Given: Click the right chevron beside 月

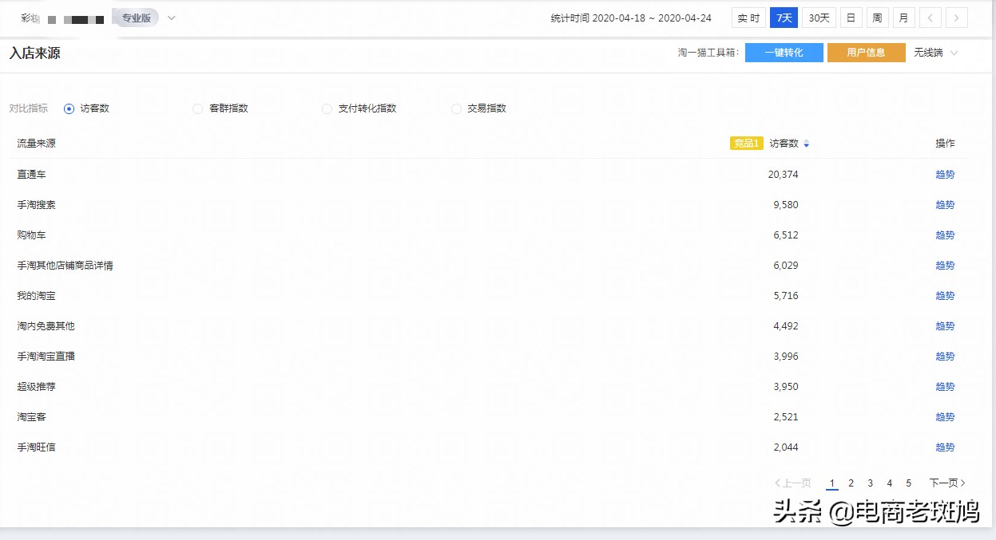Looking at the screenshot, I should click(x=958, y=17).
